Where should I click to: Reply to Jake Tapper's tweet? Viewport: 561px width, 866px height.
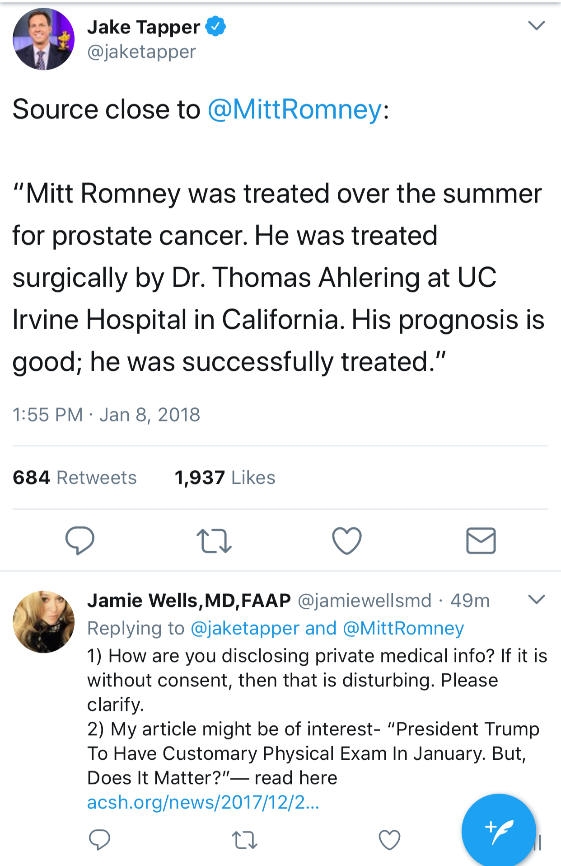click(79, 540)
